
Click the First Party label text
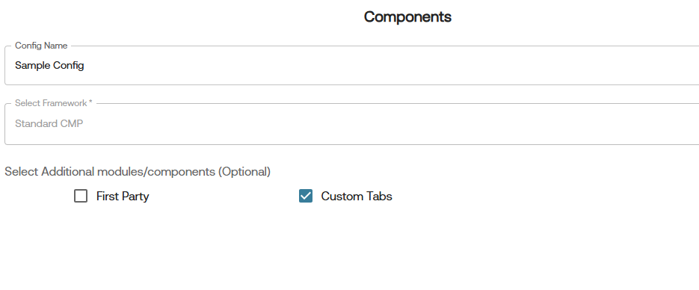click(x=123, y=197)
